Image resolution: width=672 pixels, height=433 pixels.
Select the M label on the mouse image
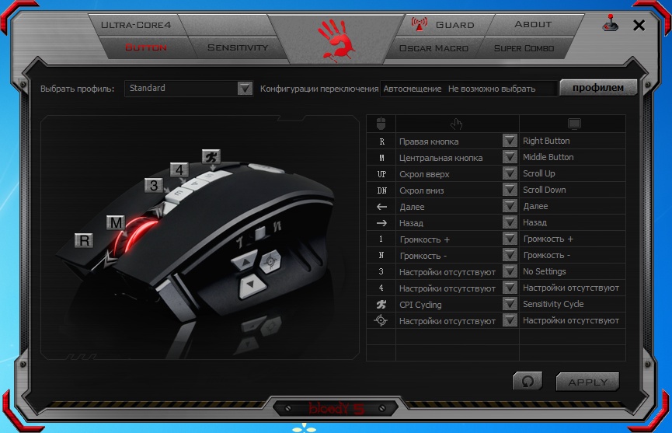click(x=116, y=222)
